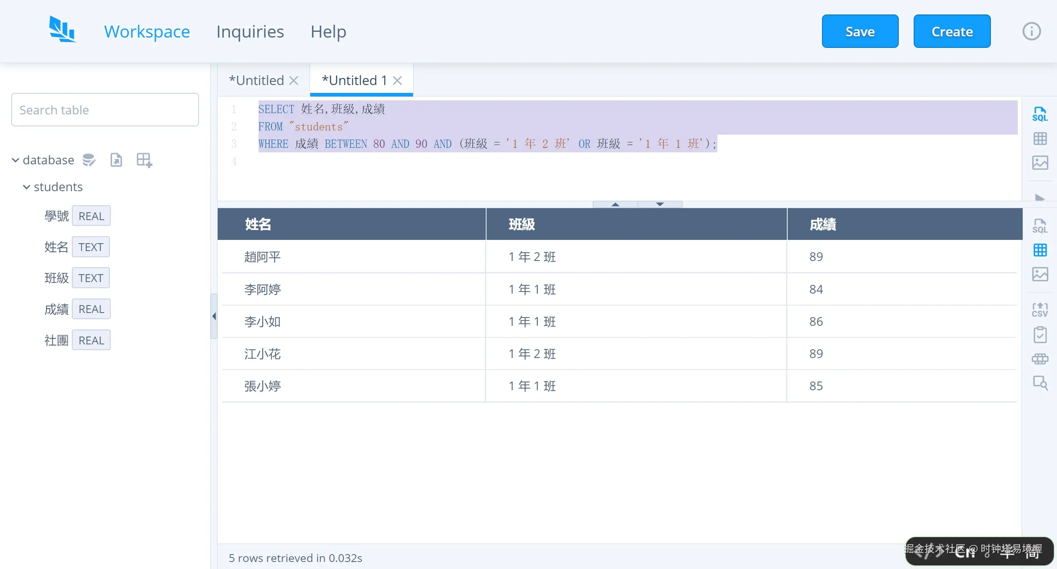Switch to the *Untitled tab
This screenshot has height=569, width=1057.
257,80
